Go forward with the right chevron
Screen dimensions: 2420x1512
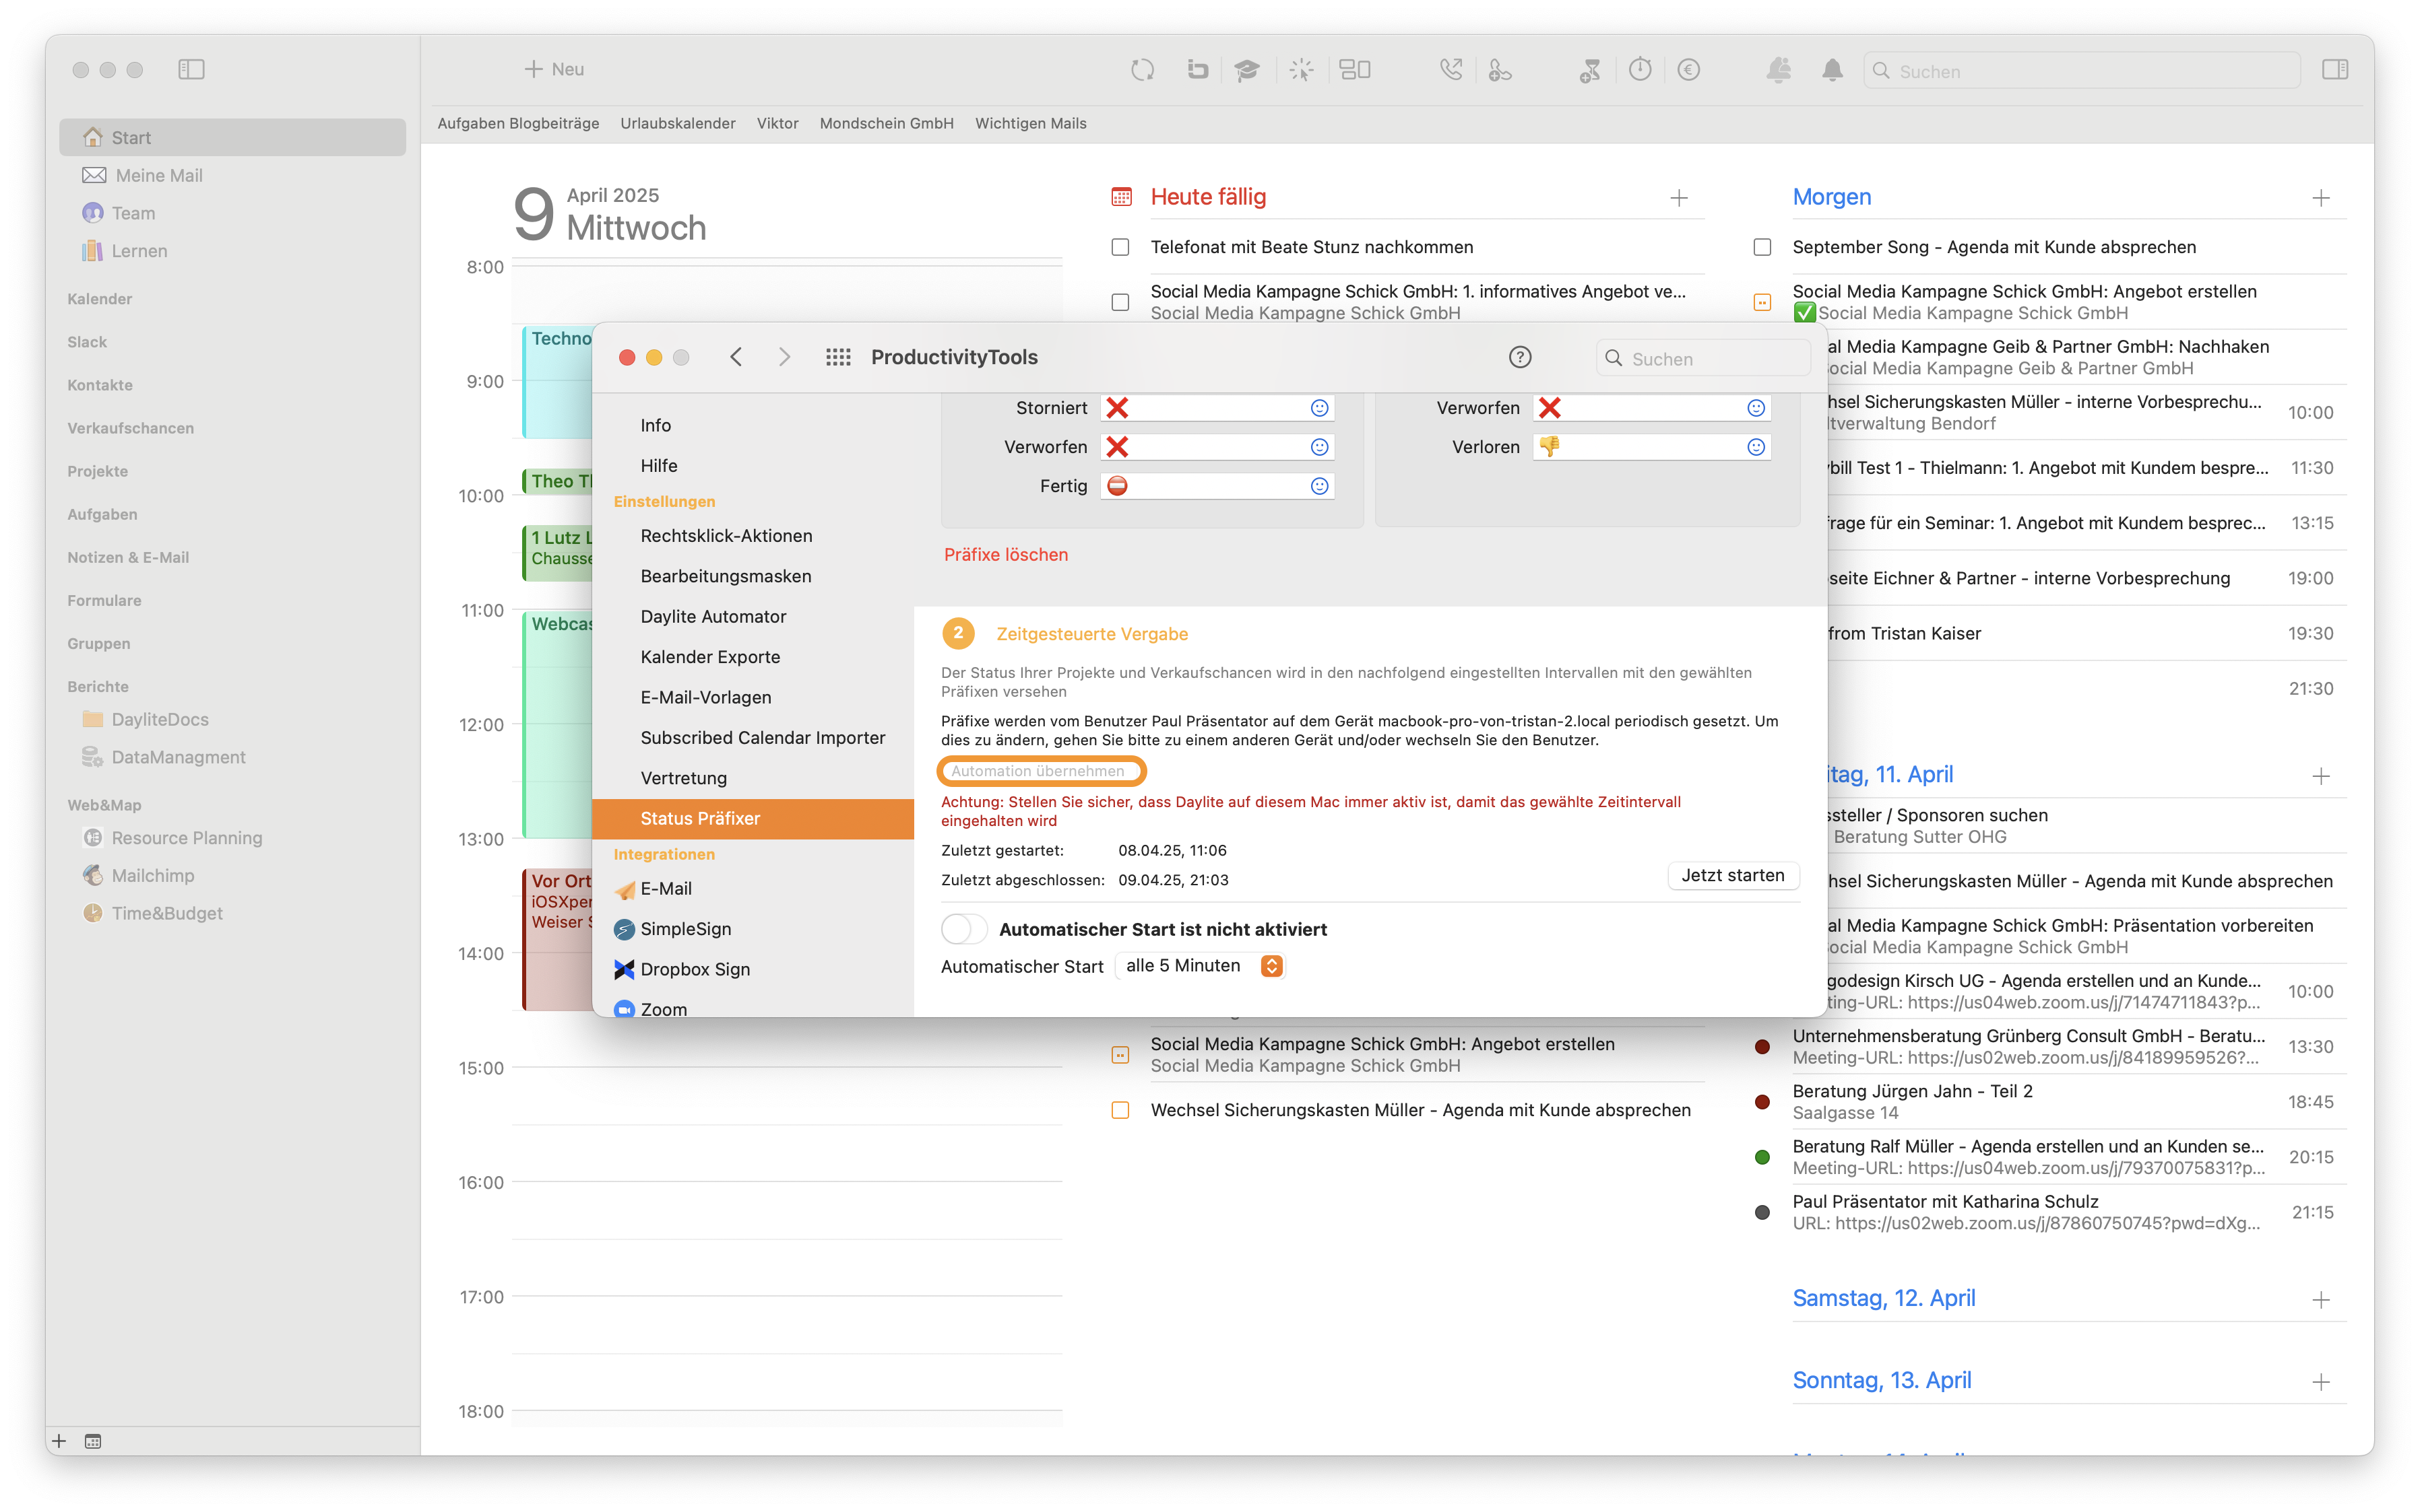click(x=785, y=357)
